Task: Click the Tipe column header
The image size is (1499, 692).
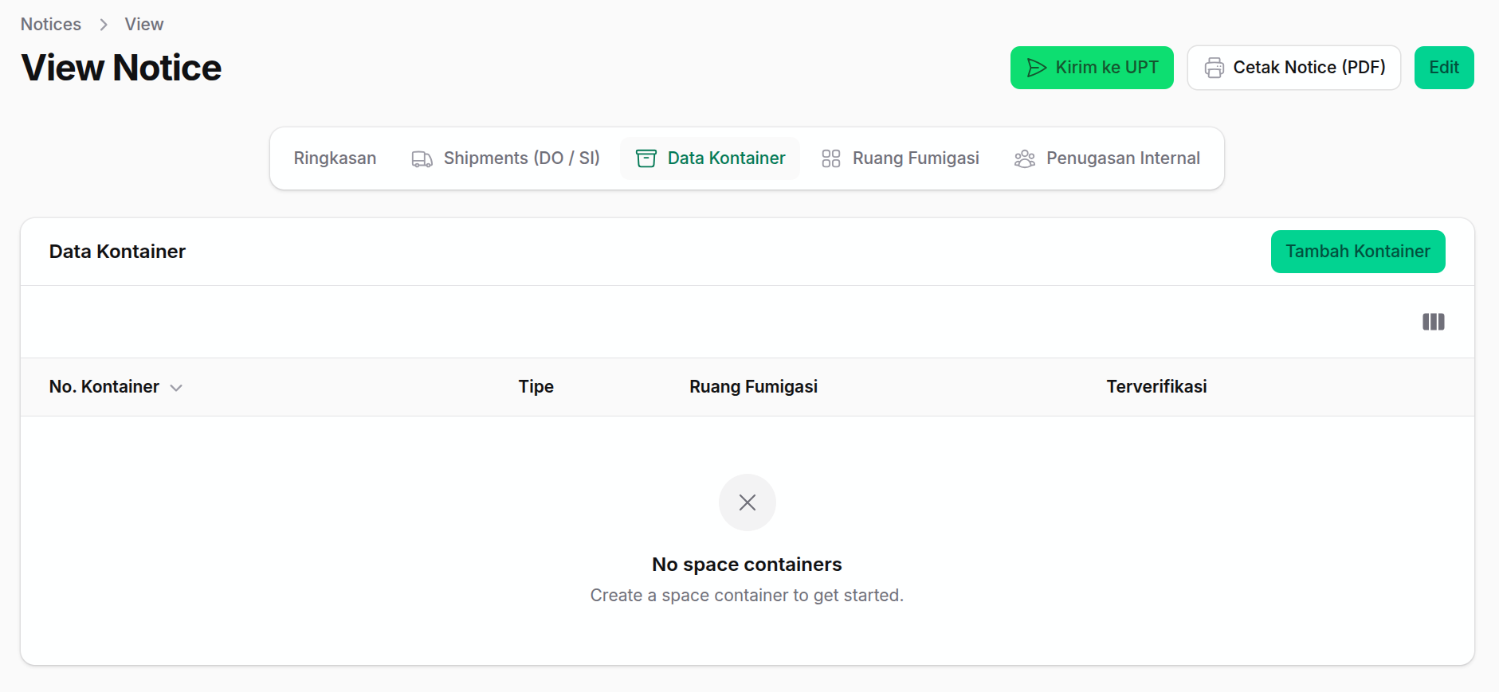Action: click(x=536, y=387)
